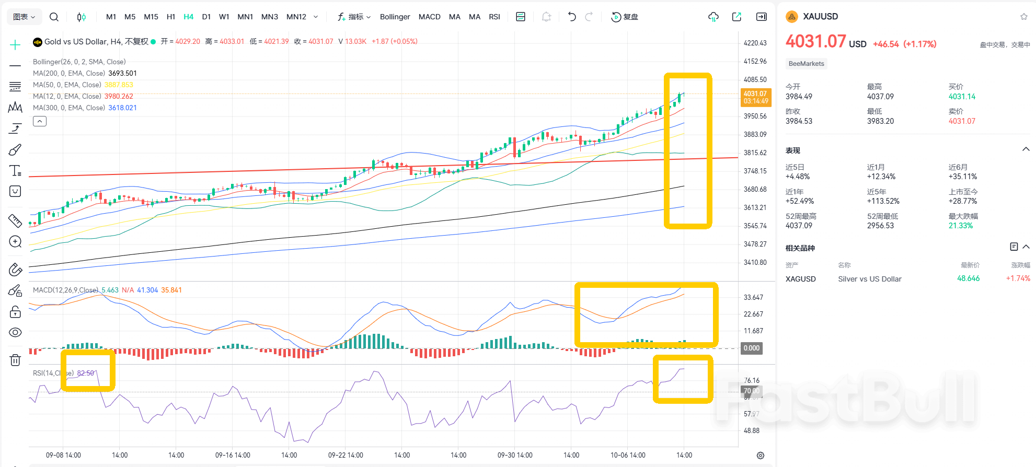Pick the ruler measurement tool
Image resolution: width=1036 pixels, height=467 pixels.
click(15, 221)
